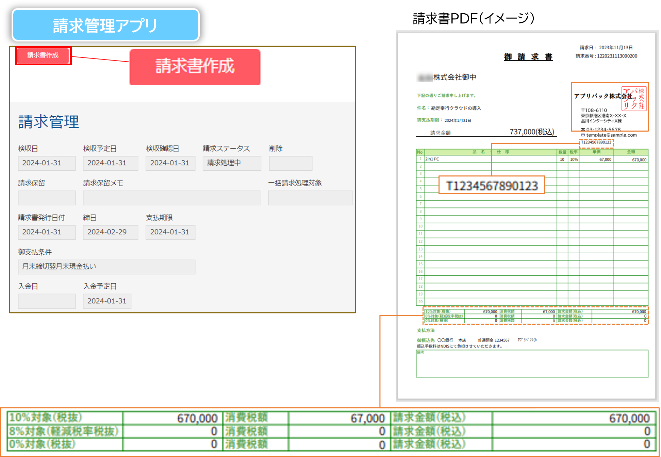
Task: Select the 請求書発行日付 field
Action: [x=47, y=232]
